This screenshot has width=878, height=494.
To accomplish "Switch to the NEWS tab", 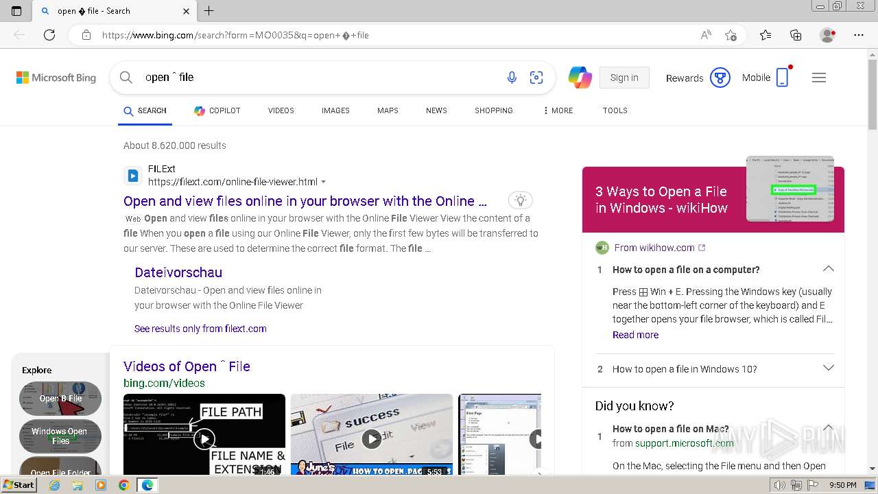I will [x=436, y=110].
